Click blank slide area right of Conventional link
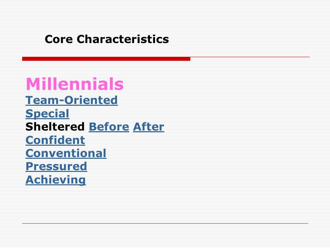Viewport: 330px width, 248px height. 210,153
